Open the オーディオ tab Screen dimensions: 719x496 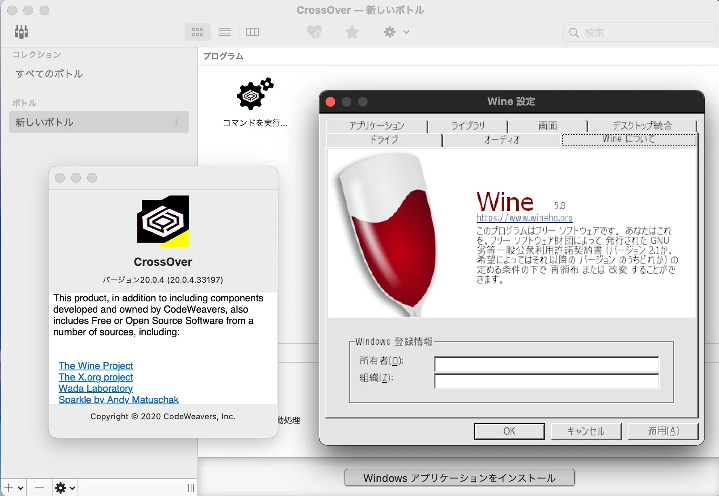502,140
